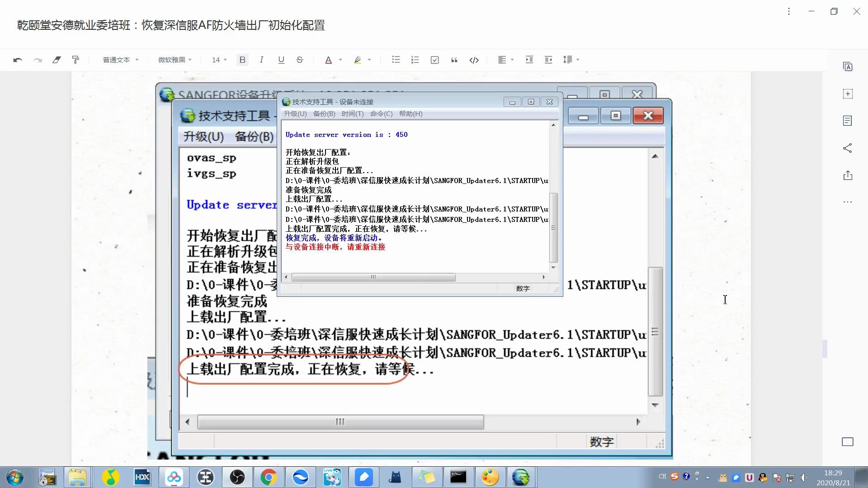The width and height of the screenshot is (868, 488).
Task: Expand hidden tray icons arrow
Action: [708, 477]
